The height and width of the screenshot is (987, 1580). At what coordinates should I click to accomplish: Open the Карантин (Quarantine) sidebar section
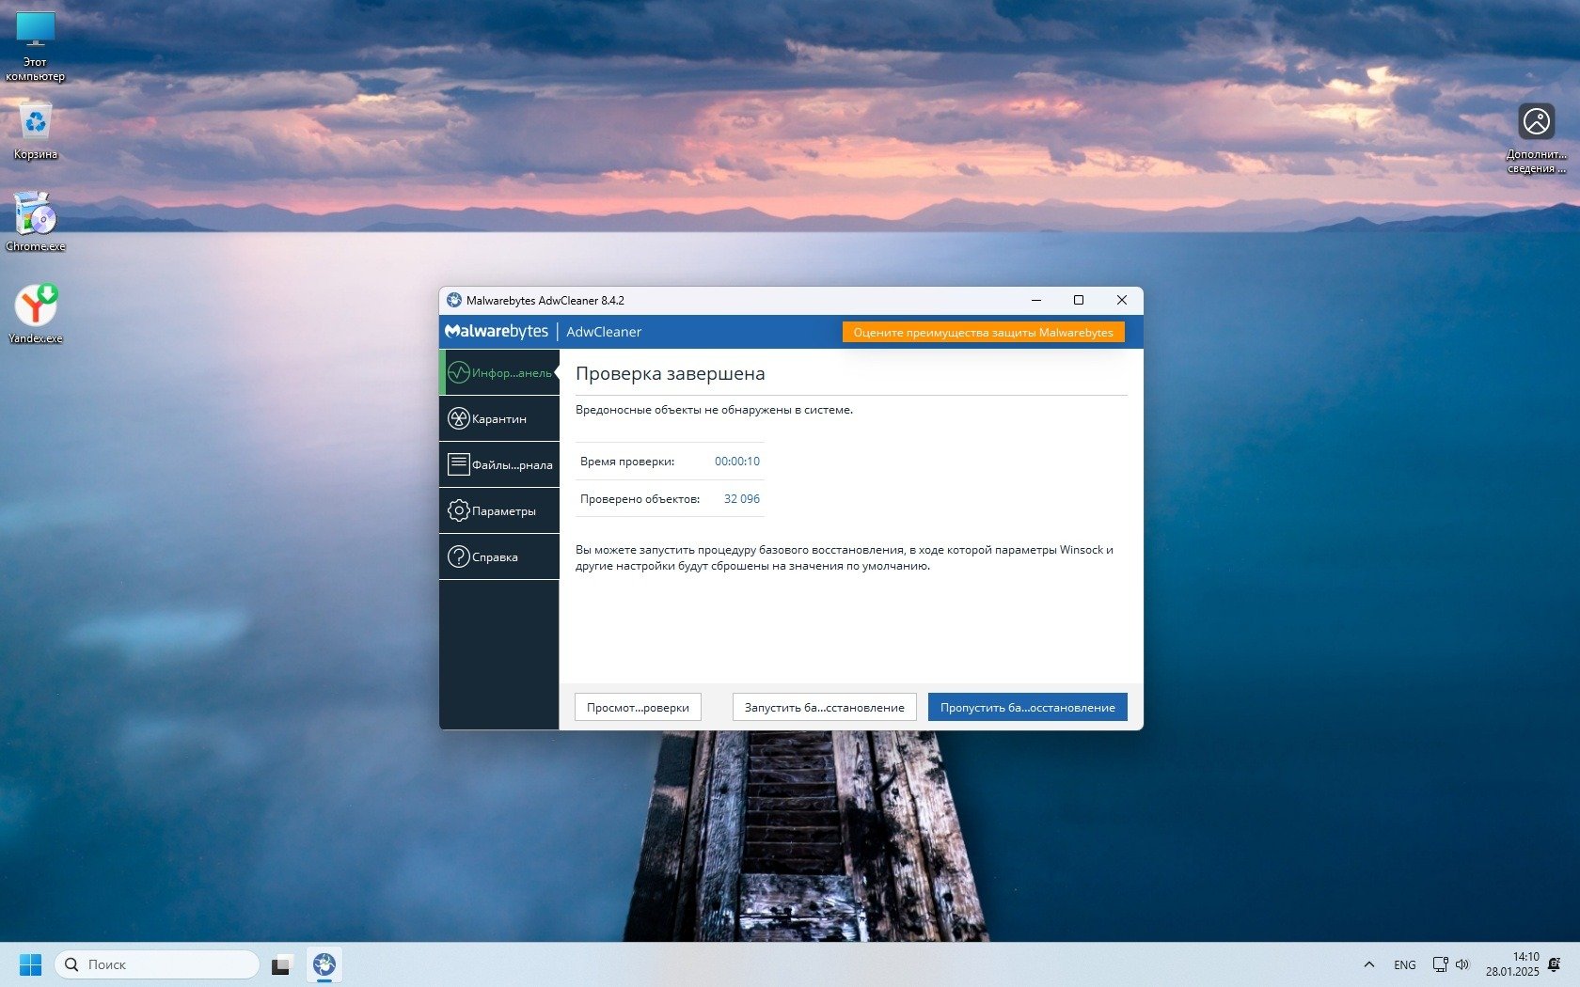498,418
